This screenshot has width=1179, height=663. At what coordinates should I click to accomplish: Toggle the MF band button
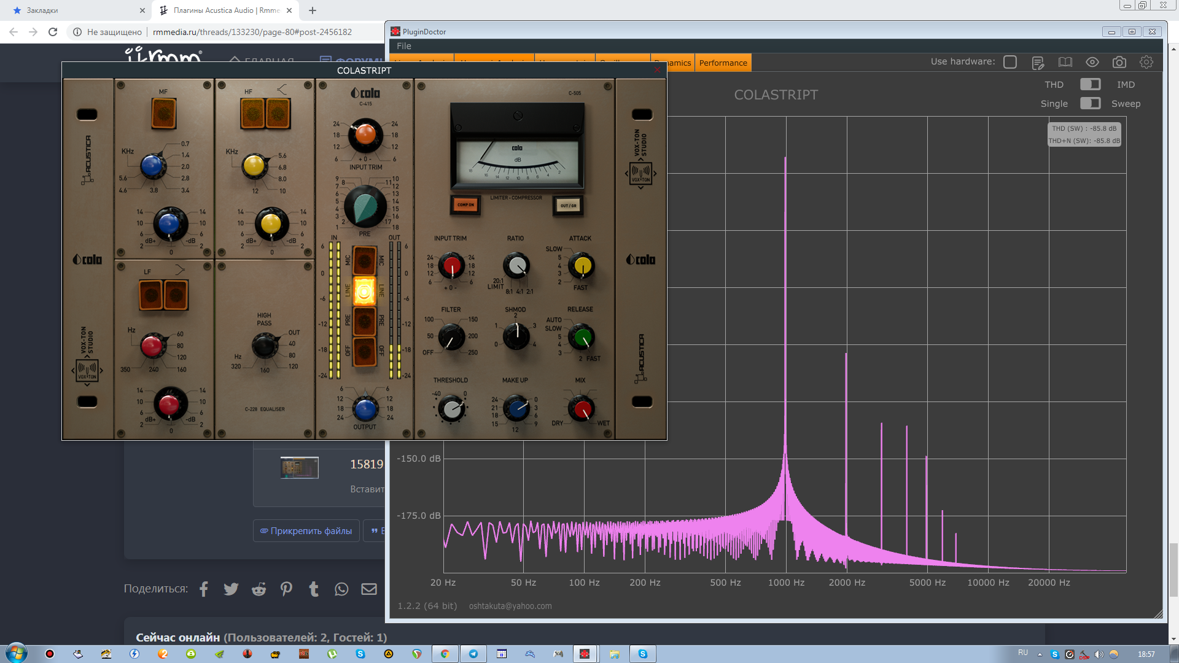163,114
